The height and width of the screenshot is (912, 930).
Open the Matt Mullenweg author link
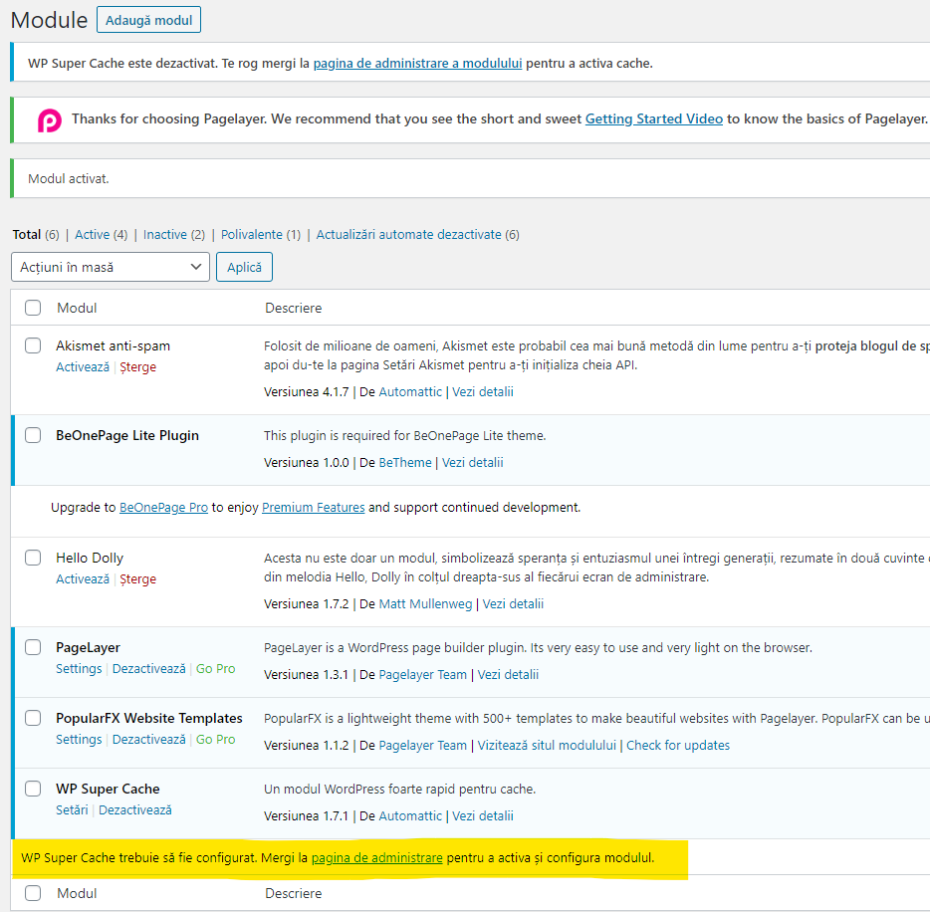pyautogui.click(x=425, y=604)
